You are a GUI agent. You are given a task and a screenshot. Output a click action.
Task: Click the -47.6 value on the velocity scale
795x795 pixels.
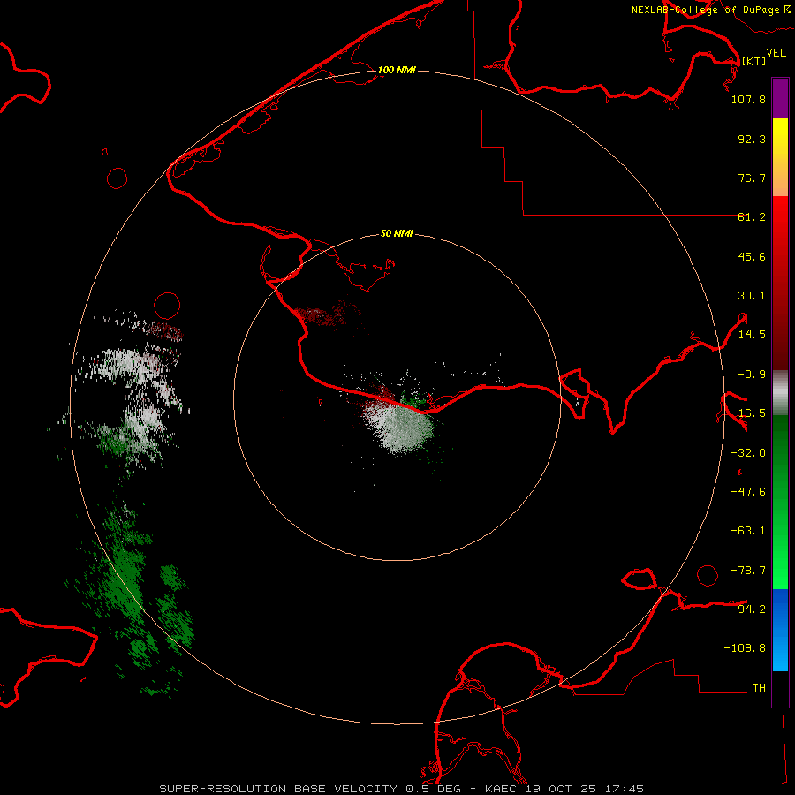click(748, 492)
